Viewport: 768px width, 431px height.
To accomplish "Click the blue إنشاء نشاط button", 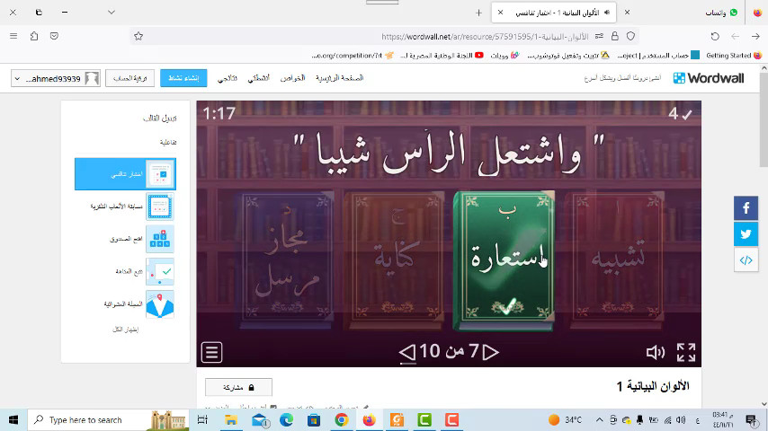I will (x=183, y=78).
